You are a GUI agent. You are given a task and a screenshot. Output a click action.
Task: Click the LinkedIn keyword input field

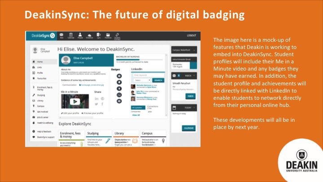tap(148, 75)
